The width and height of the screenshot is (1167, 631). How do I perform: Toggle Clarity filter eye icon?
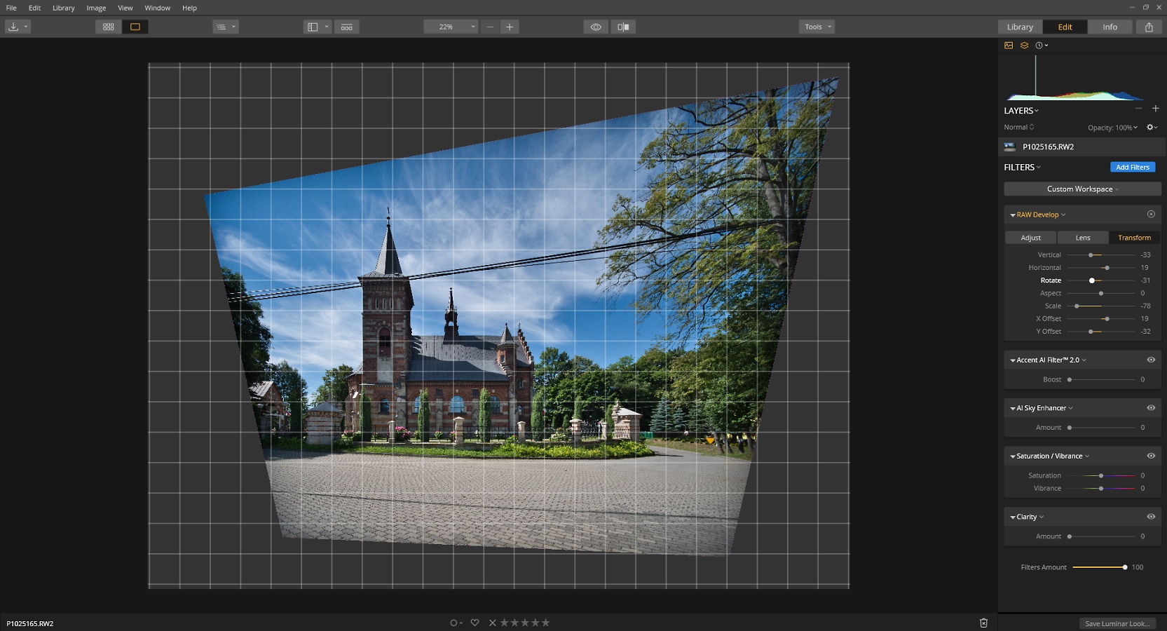click(1151, 517)
